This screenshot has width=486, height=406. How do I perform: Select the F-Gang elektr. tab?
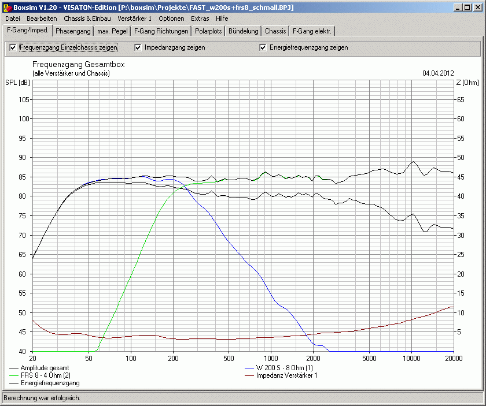coord(312,31)
